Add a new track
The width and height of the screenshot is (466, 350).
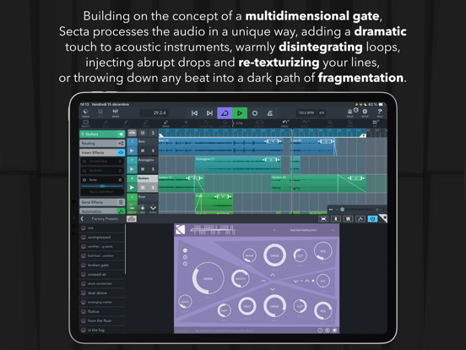coord(143,209)
